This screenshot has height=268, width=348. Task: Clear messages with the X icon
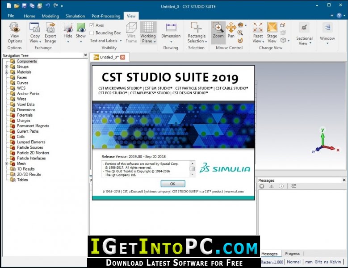coord(262,186)
